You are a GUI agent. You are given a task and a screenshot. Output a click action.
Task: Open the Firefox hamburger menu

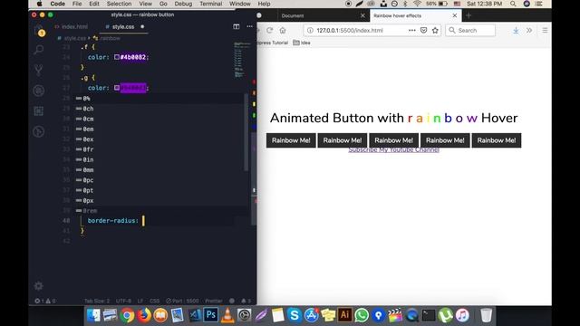tap(545, 30)
